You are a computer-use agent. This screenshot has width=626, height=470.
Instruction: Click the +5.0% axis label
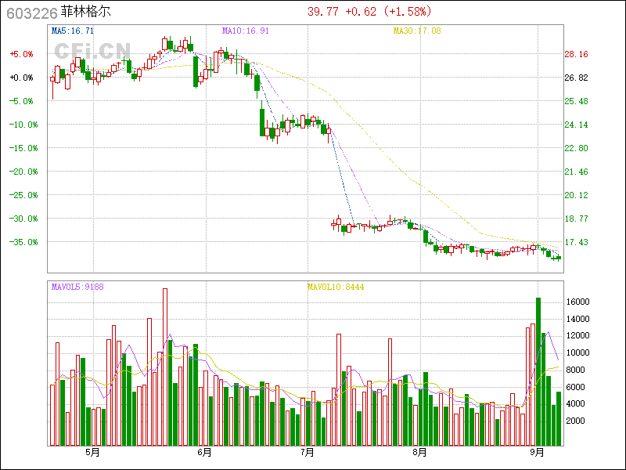[21, 54]
